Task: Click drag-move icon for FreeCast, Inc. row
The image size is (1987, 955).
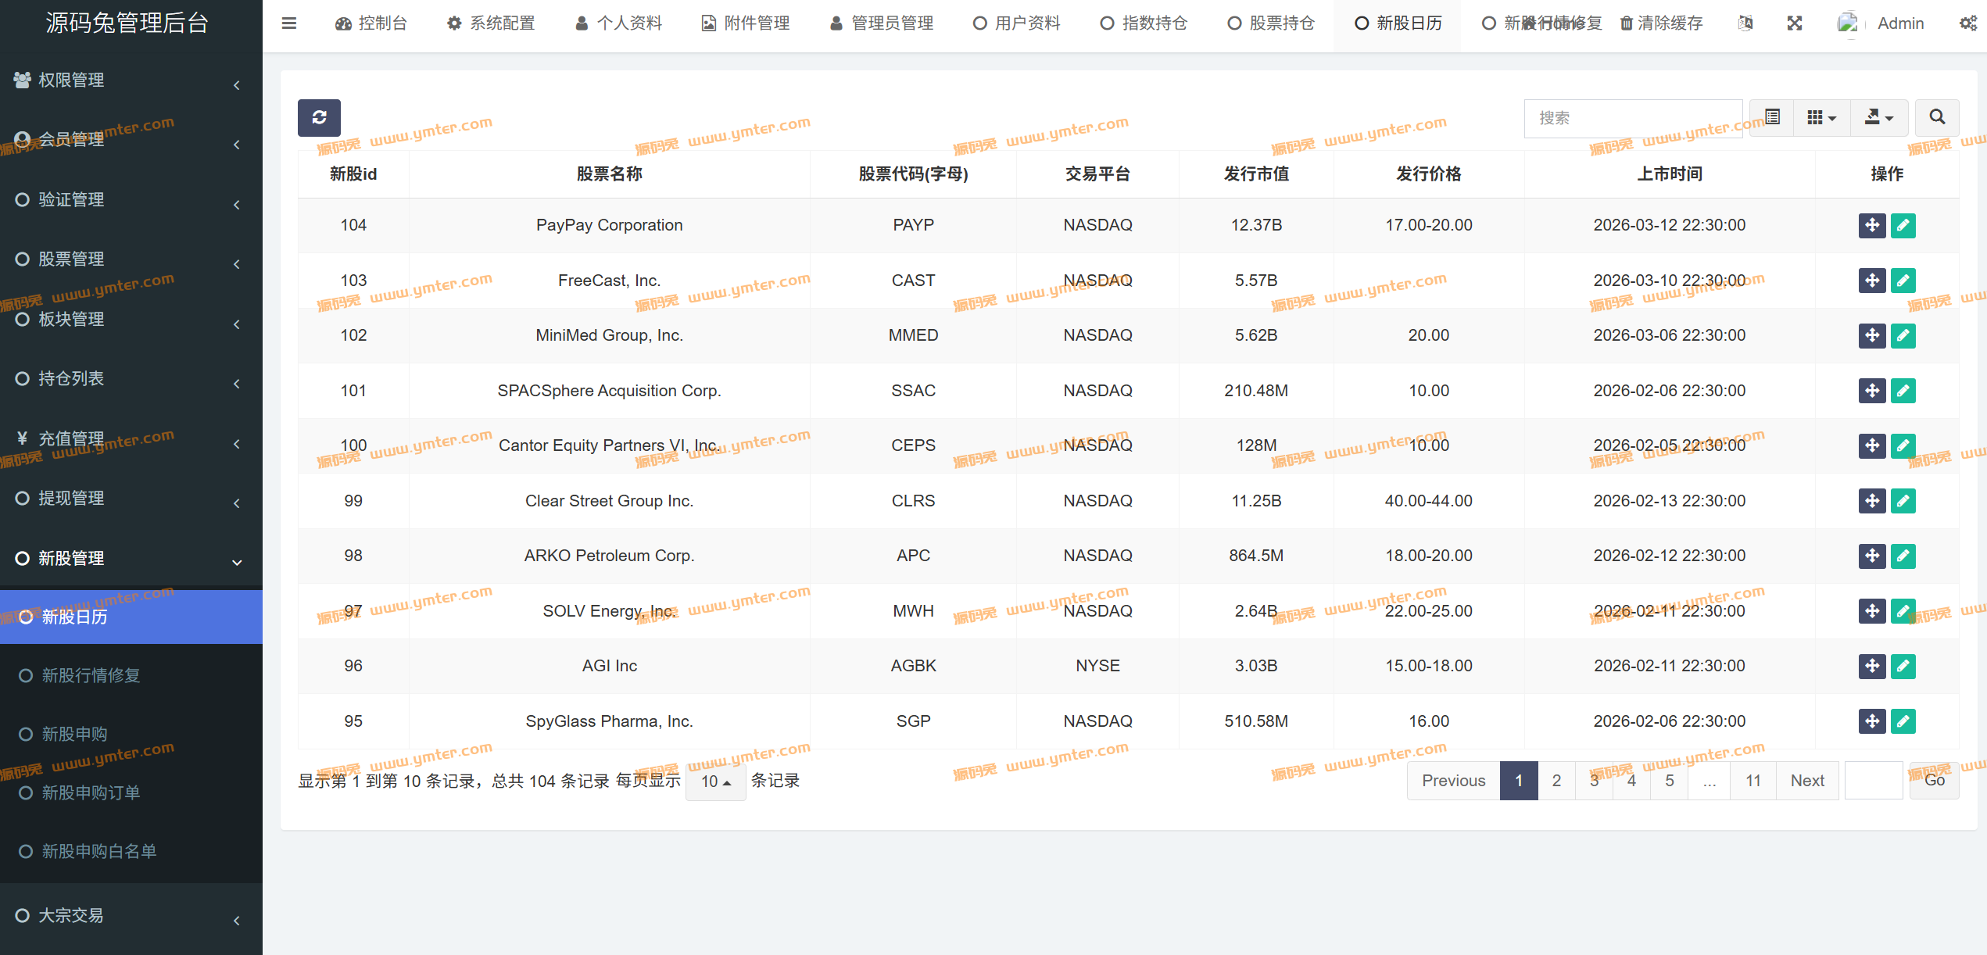Action: click(x=1871, y=281)
